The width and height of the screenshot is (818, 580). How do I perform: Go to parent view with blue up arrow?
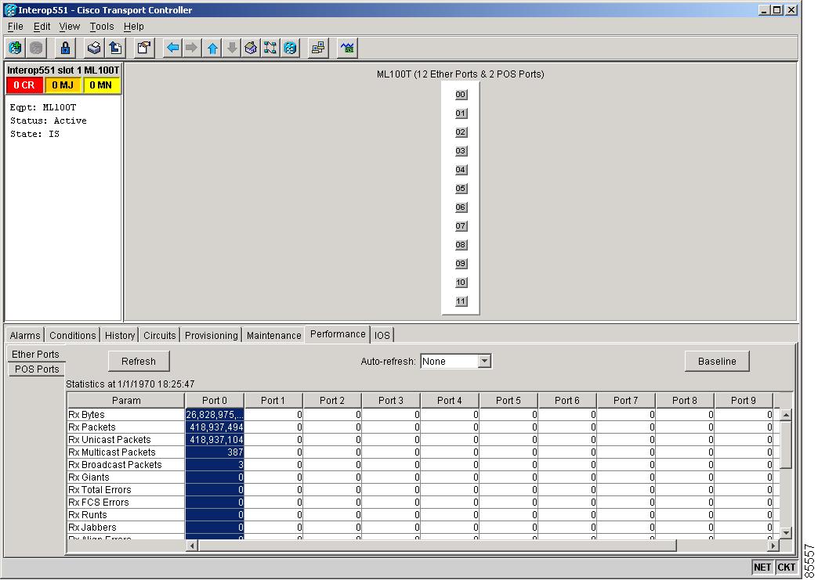coord(212,48)
